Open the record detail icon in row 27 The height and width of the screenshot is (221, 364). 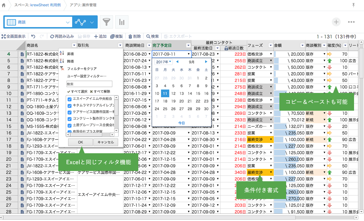click(x=22, y=205)
